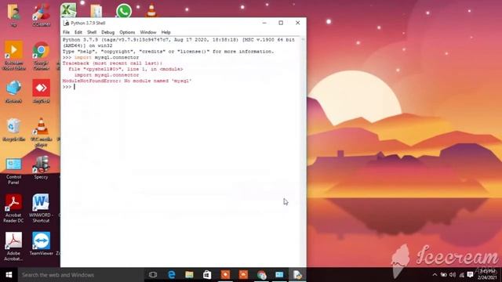Select the AnyDesk desktop icon
This screenshot has height=282, width=502.
coord(41,91)
